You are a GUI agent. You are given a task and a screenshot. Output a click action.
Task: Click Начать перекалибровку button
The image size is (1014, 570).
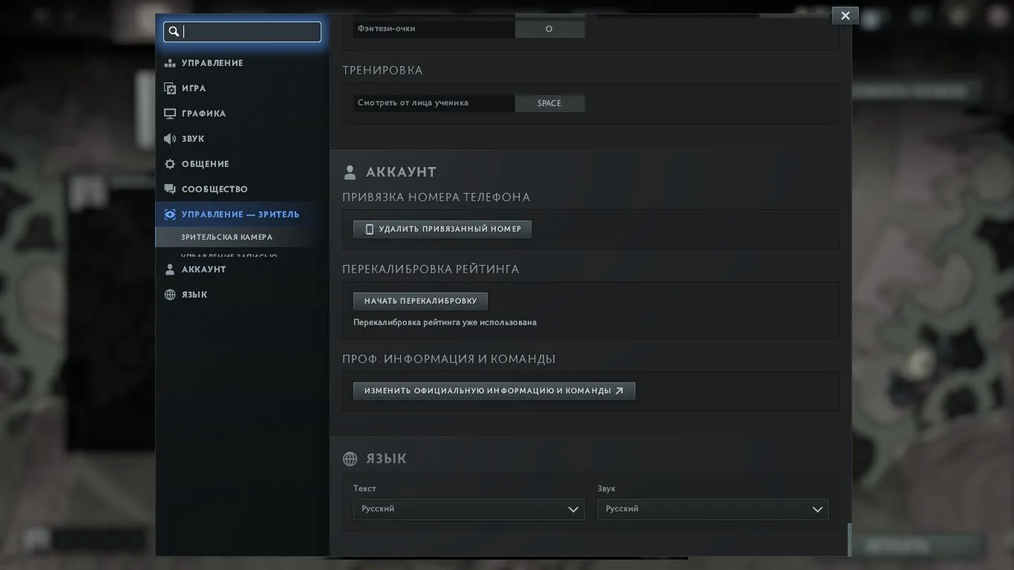420,301
